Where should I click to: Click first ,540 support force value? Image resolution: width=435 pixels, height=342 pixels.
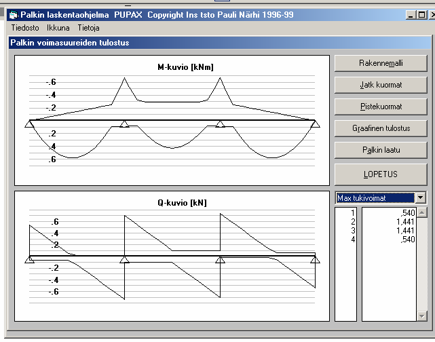click(408, 213)
